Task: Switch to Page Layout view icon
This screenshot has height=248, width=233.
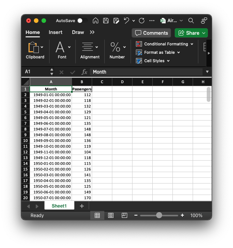Action: click(111, 216)
